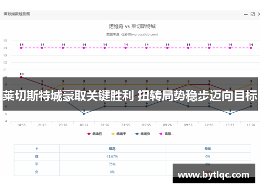This screenshot has height=188, width=260.
Task: Click the 09:26 time axis label
Action: pyautogui.click(x=167, y=125)
